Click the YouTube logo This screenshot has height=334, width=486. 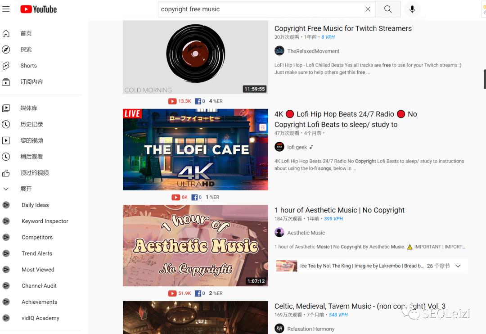click(x=38, y=9)
